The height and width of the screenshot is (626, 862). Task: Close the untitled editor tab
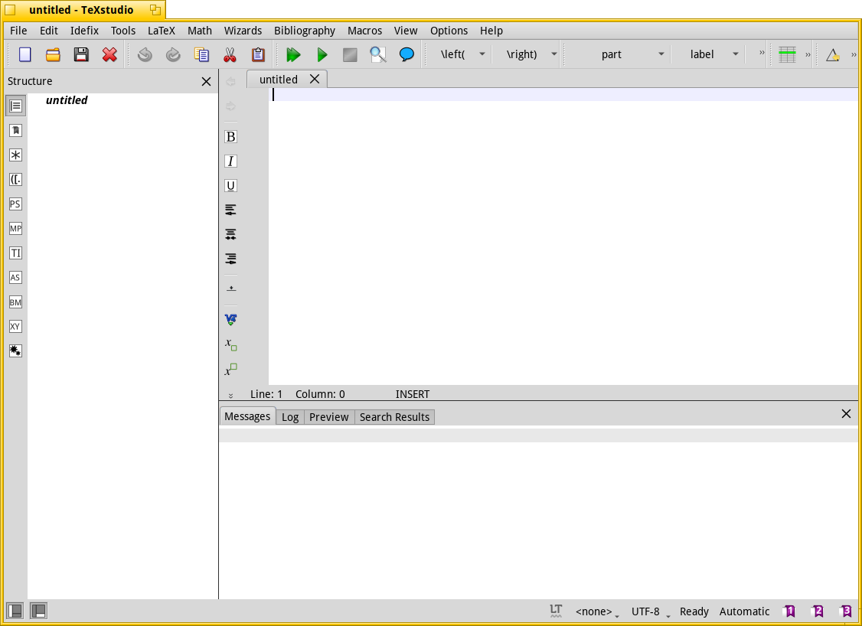click(x=315, y=79)
